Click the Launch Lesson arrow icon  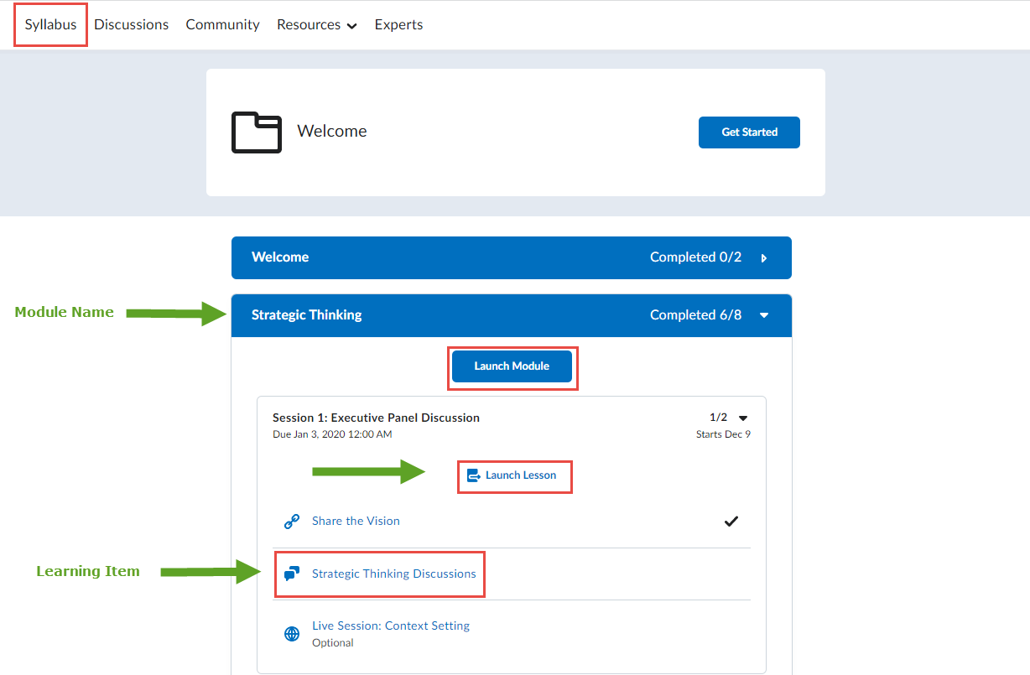tap(474, 475)
